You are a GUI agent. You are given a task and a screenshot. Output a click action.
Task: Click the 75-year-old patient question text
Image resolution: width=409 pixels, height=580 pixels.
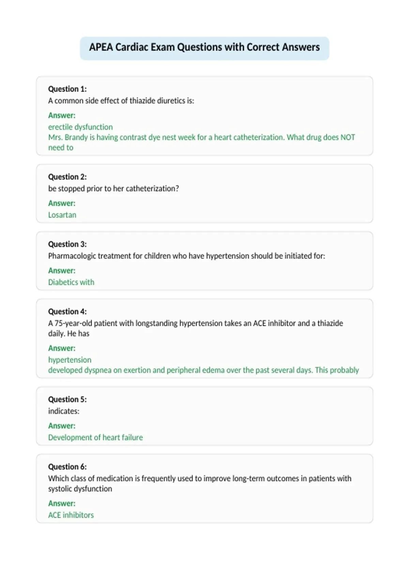click(x=196, y=328)
